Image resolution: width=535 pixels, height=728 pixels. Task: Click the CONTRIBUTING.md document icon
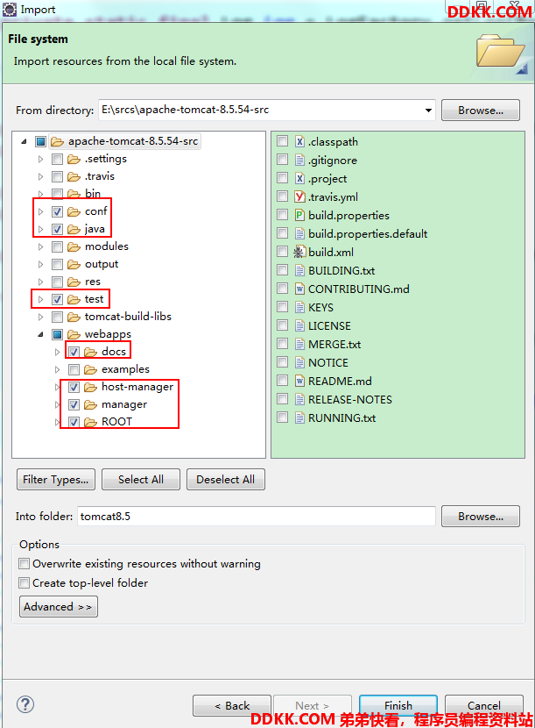(x=300, y=289)
